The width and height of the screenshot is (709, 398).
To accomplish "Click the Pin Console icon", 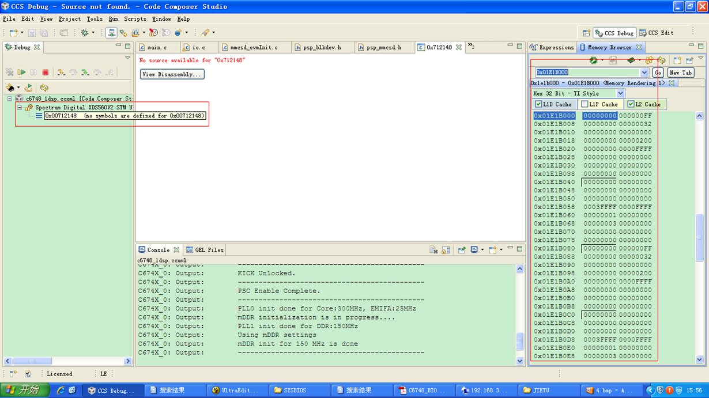I will pos(462,250).
